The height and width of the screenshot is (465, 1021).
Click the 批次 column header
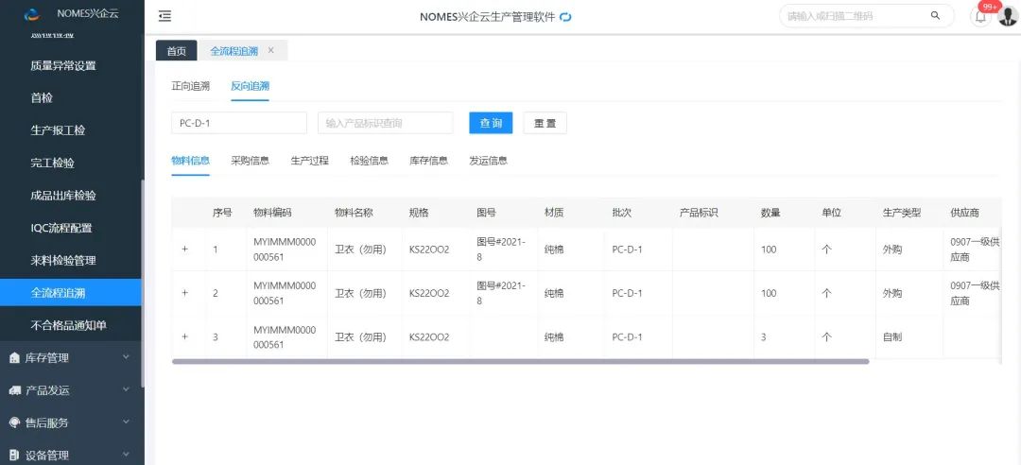(x=622, y=213)
